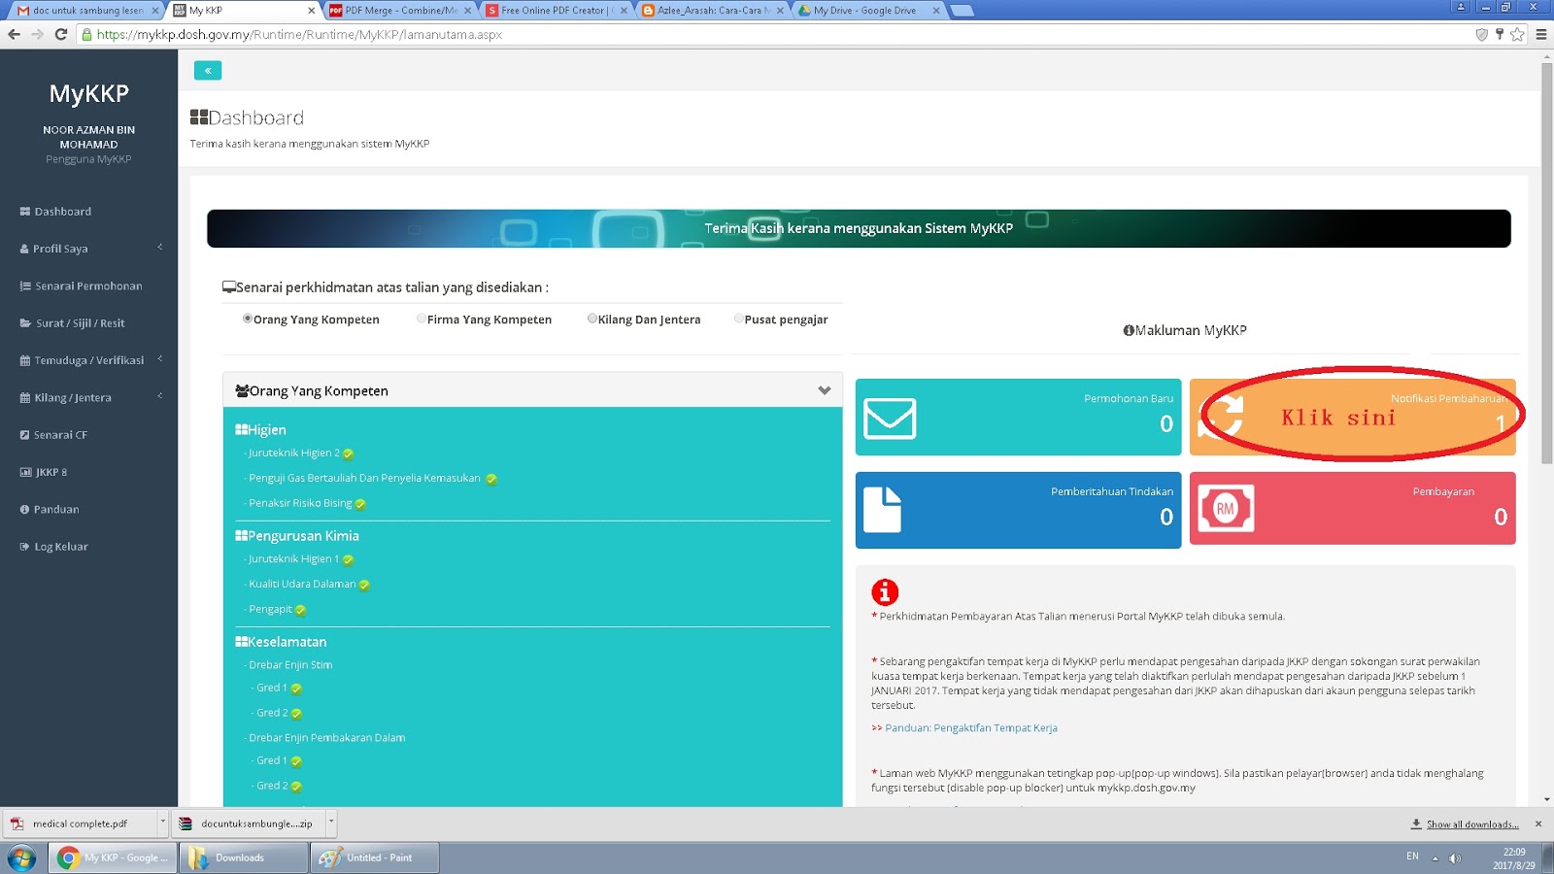Close the downloads bar with X
This screenshot has width=1554, height=874.
(1538, 824)
